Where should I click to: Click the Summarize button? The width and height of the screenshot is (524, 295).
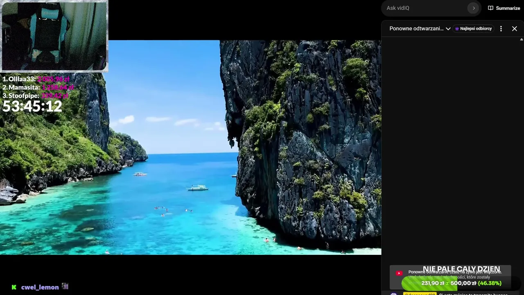(x=504, y=8)
